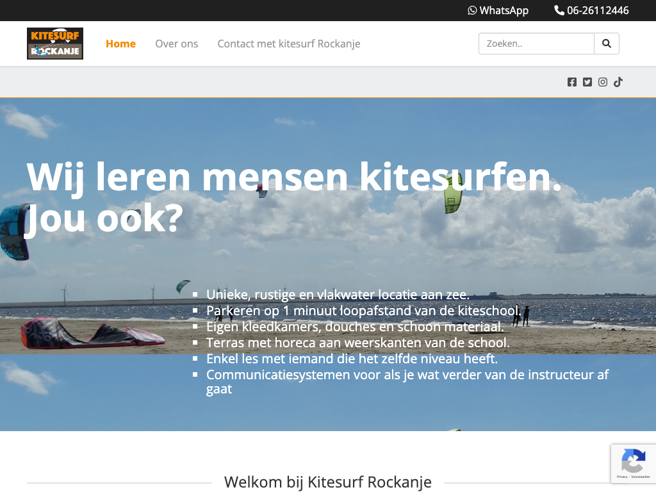
Task: Focus the Zoeken search field
Action: point(536,44)
